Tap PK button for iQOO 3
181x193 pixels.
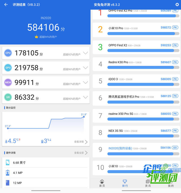[175, 79]
